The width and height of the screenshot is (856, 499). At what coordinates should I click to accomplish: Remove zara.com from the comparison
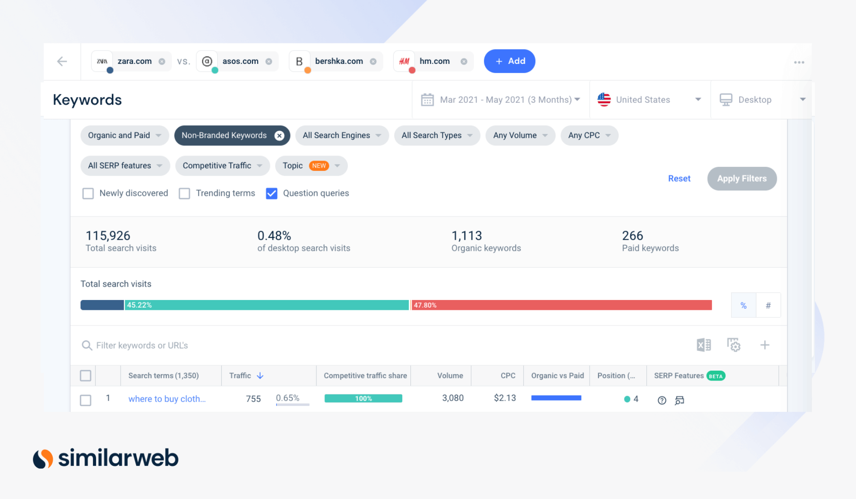tap(162, 62)
